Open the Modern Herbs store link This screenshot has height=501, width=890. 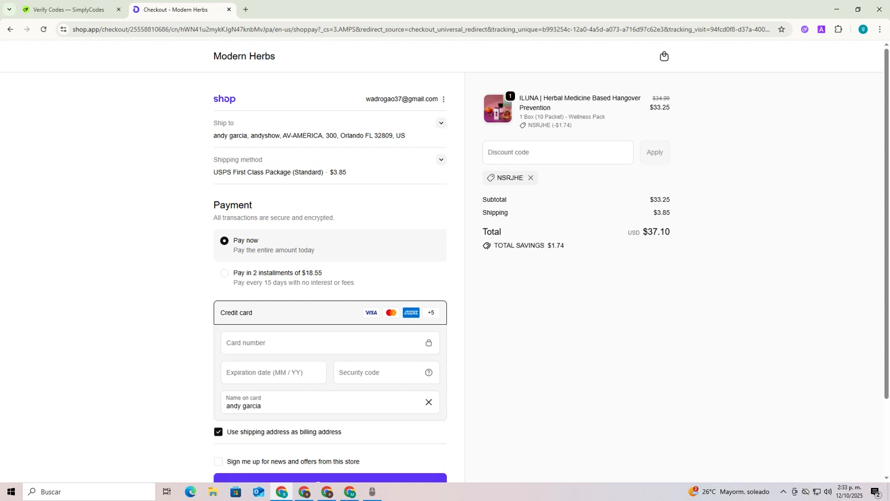pos(244,56)
